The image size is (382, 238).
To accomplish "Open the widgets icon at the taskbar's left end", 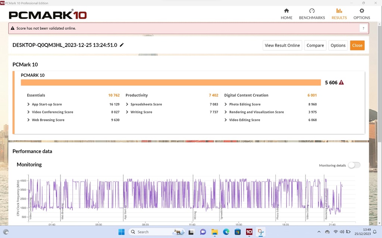I will click(x=6, y=232).
